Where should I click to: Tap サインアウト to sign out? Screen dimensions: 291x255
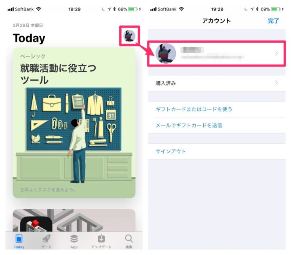pos(171,151)
